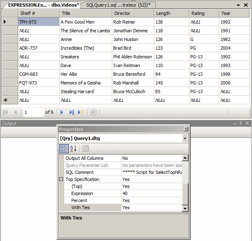252x241 pixels.
Task: Close the Output panel
Action: [x=247, y=123]
